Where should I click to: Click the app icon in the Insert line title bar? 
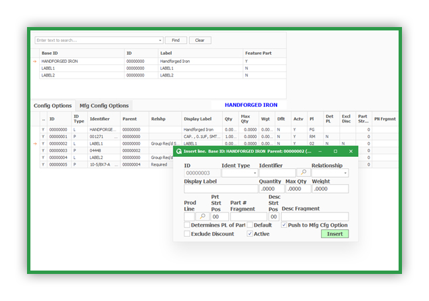tap(179, 152)
